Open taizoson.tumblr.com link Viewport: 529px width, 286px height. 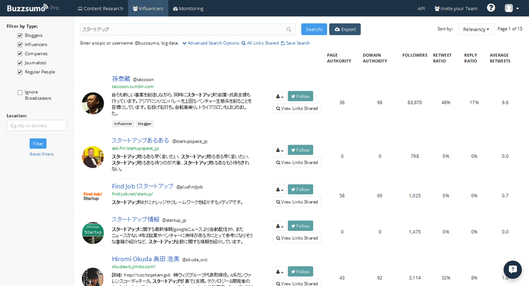(x=133, y=87)
